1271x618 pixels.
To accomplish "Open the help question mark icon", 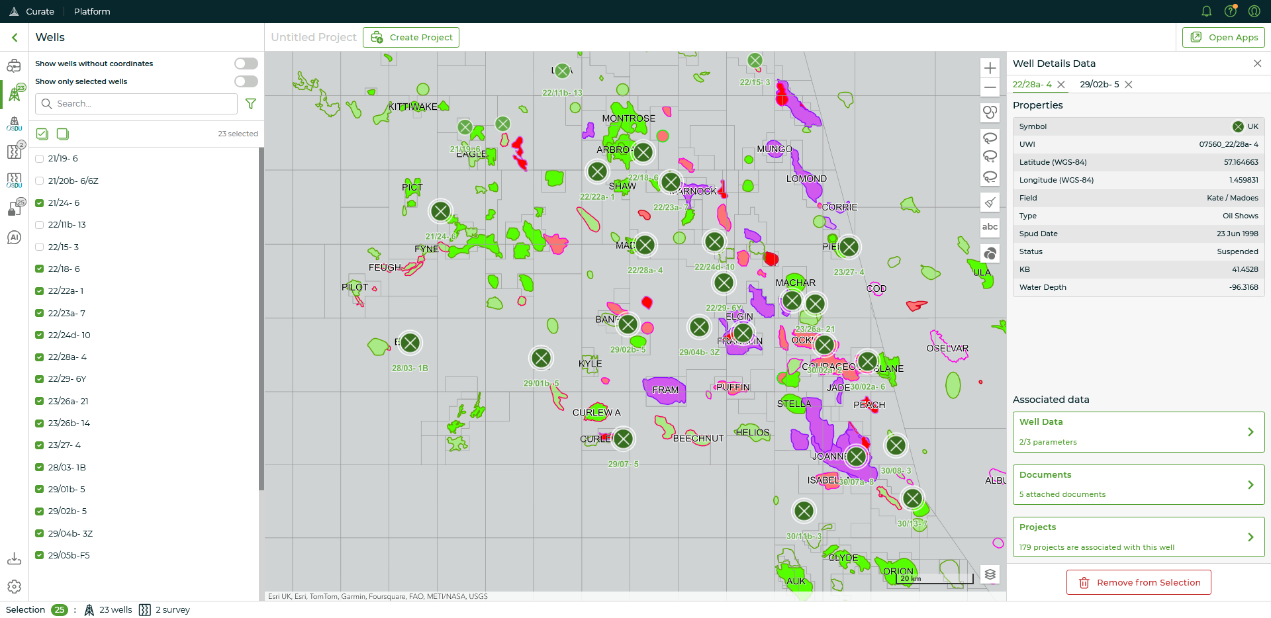I will [x=1231, y=11].
